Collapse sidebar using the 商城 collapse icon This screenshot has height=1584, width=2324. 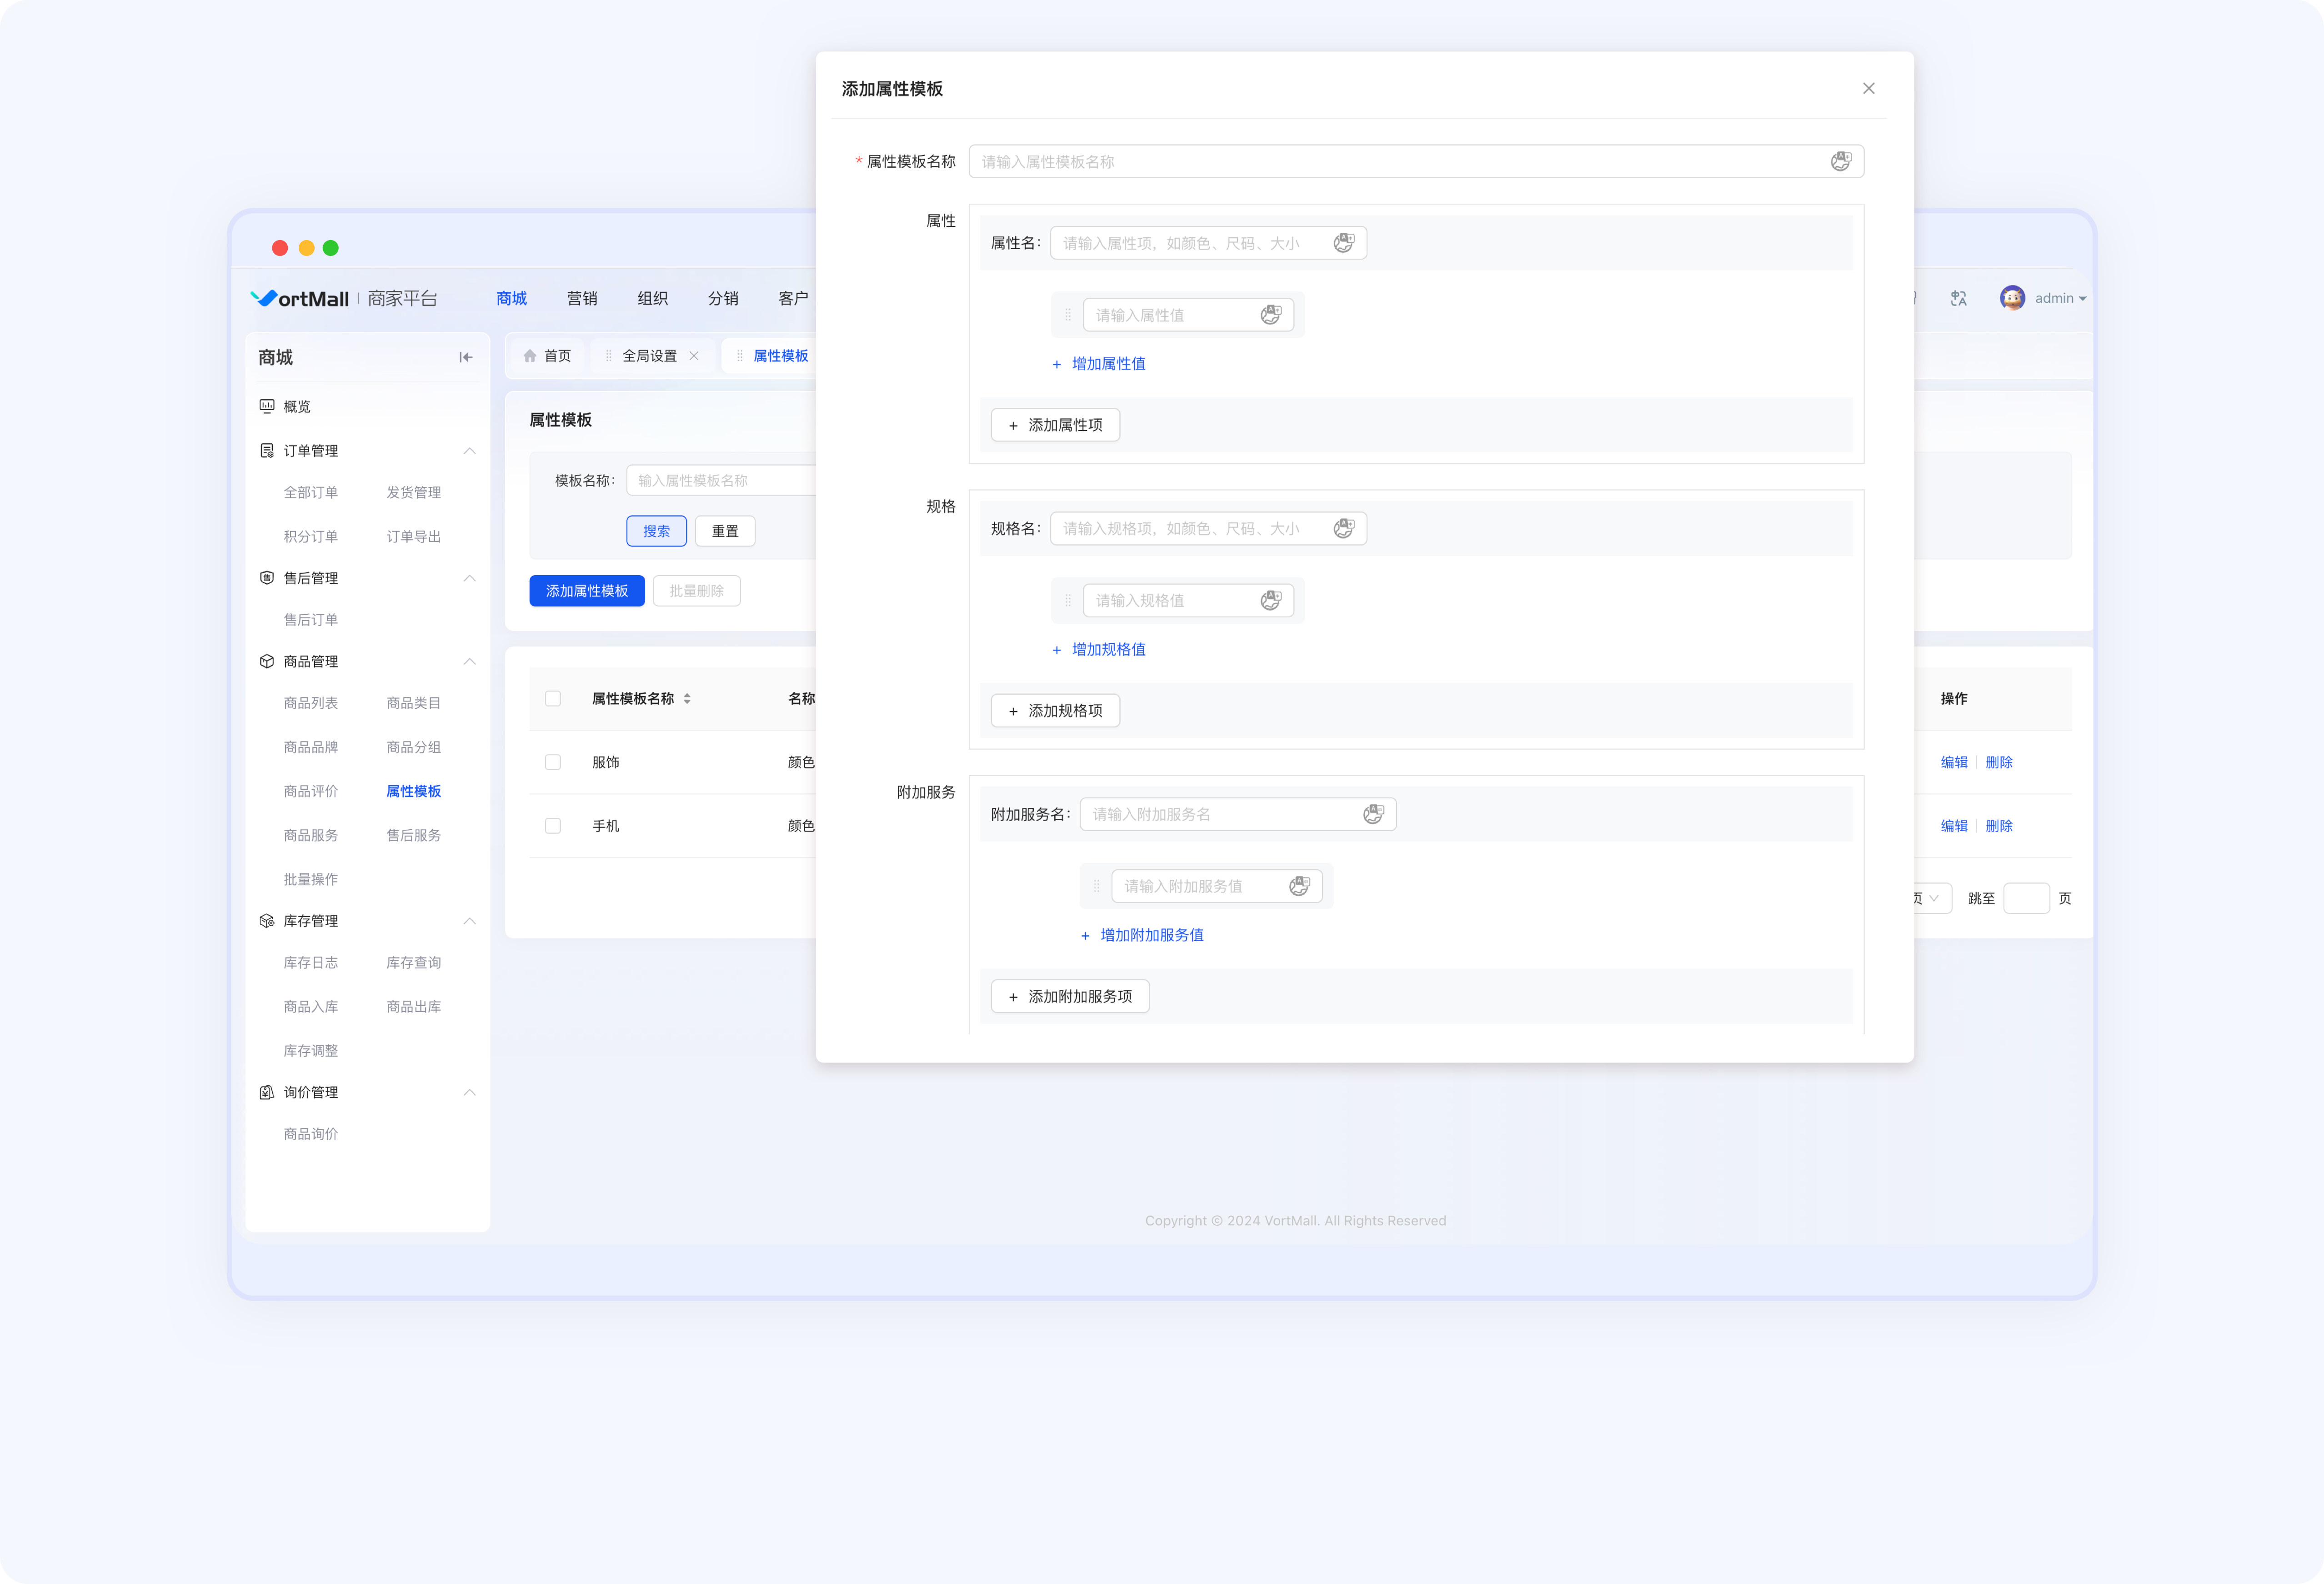click(x=465, y=357)
